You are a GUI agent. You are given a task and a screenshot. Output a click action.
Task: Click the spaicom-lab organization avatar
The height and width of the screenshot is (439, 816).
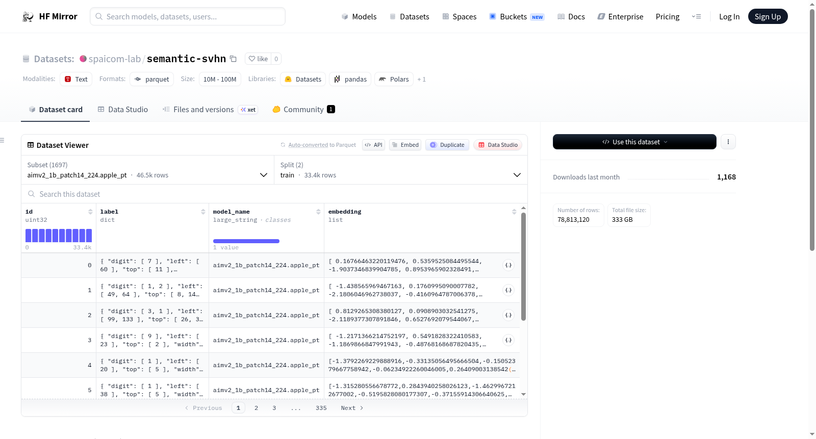pyautogui.click(x=83, y=59)
